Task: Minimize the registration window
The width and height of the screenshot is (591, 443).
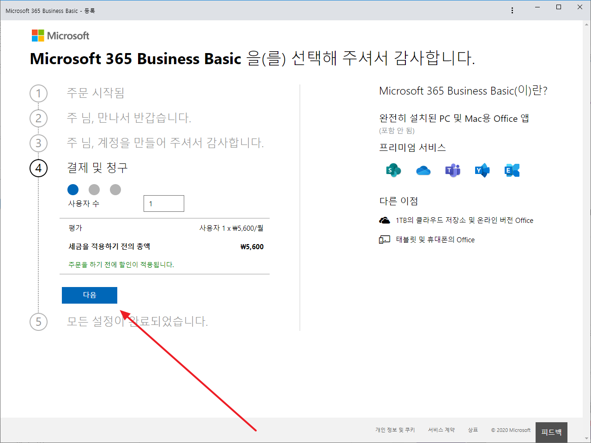Action: (537, 7)
